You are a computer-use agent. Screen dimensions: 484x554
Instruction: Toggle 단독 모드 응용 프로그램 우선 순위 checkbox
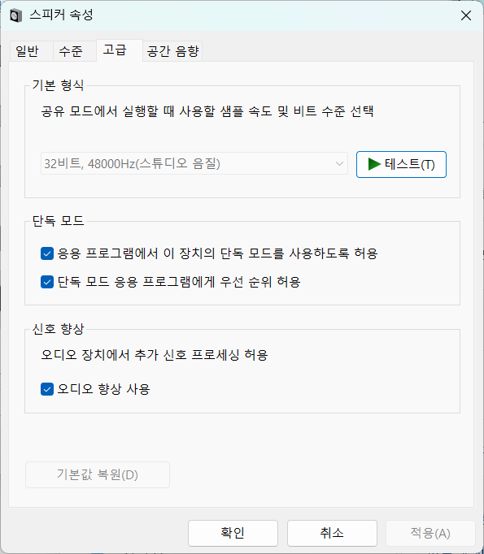pyautogui.click(x=47, y=282)
